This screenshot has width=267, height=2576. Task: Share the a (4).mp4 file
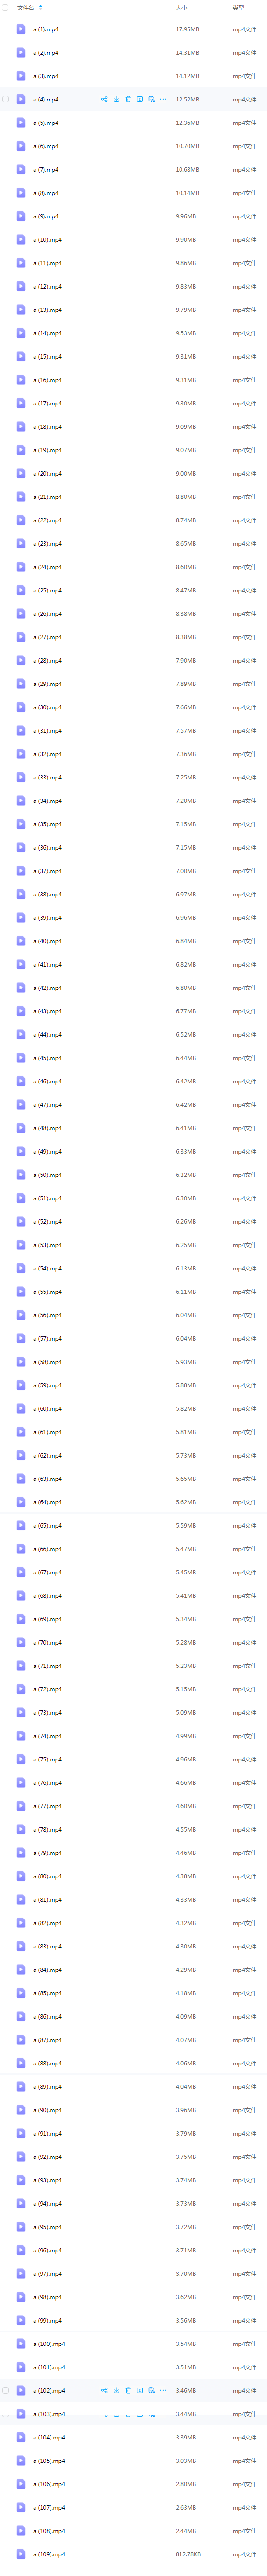[104, 99]
